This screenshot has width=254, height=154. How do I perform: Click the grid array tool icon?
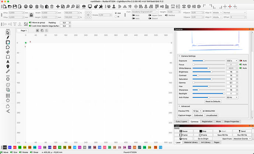coord(8,96)
